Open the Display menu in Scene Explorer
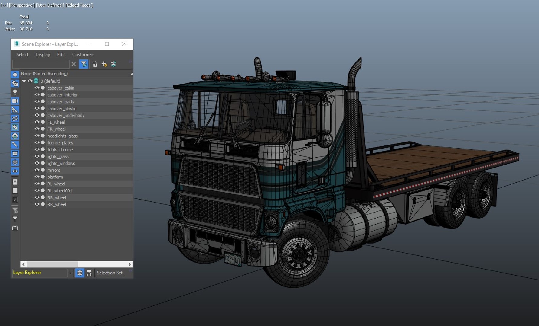This screenshot has height=326, width=539. click(43, 55)
